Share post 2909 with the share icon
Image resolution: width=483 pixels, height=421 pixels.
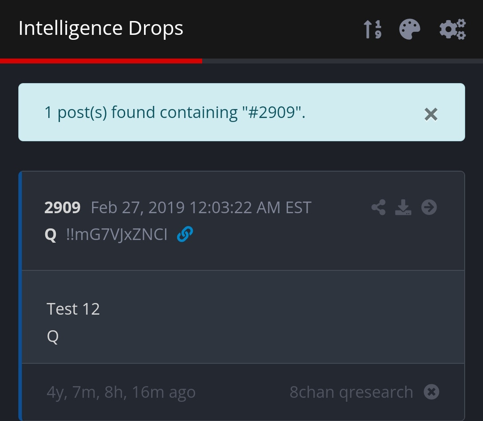tap(378, 207)
